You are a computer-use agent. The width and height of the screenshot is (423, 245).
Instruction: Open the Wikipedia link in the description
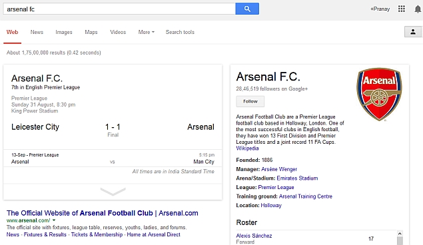(247, 148)
